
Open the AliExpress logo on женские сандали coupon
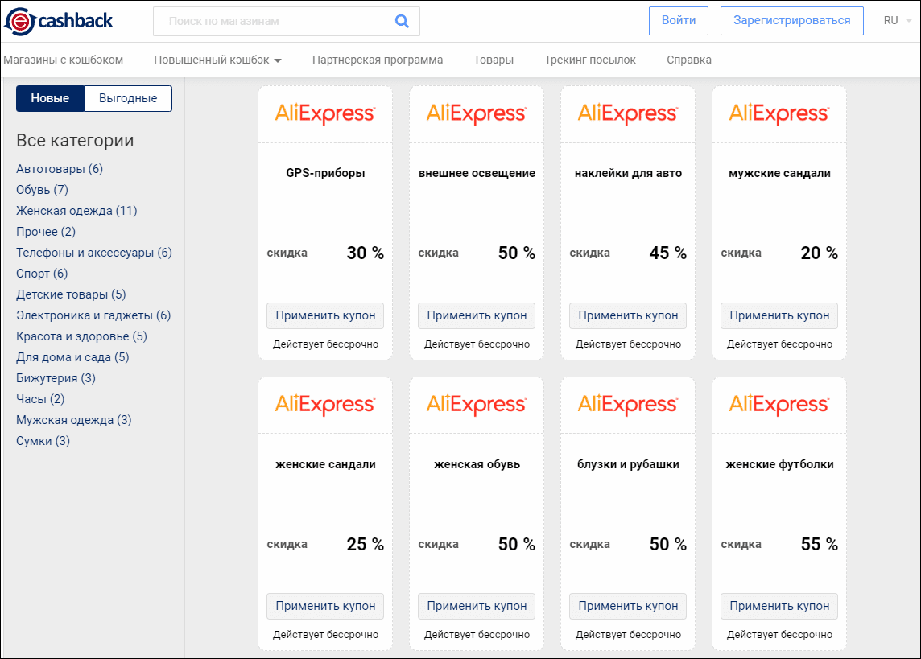324,404
